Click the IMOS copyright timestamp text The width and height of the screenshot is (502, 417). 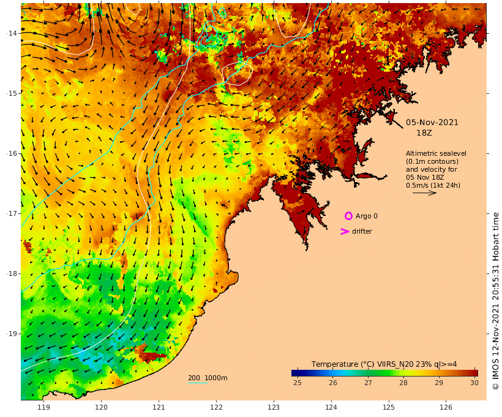[495, 301]
